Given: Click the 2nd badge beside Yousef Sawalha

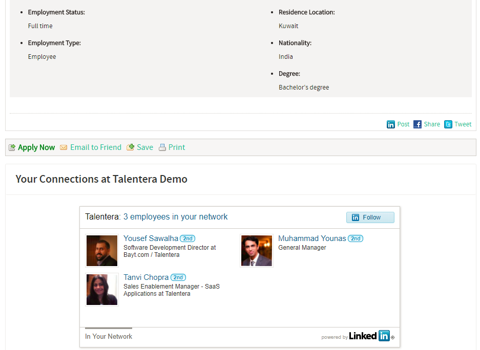Looking at the screenshot, I should tap(187, 238).
